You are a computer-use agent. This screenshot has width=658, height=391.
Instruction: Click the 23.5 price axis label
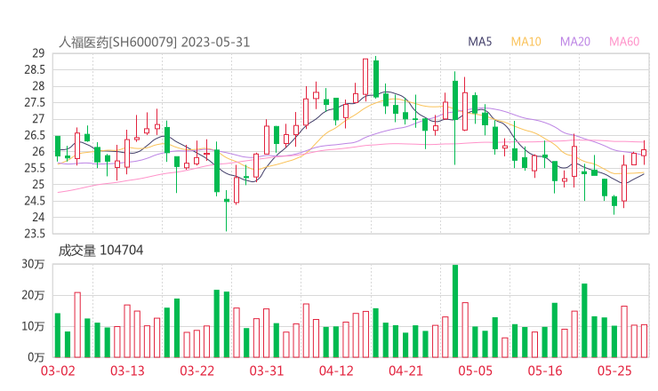[34, 234]
